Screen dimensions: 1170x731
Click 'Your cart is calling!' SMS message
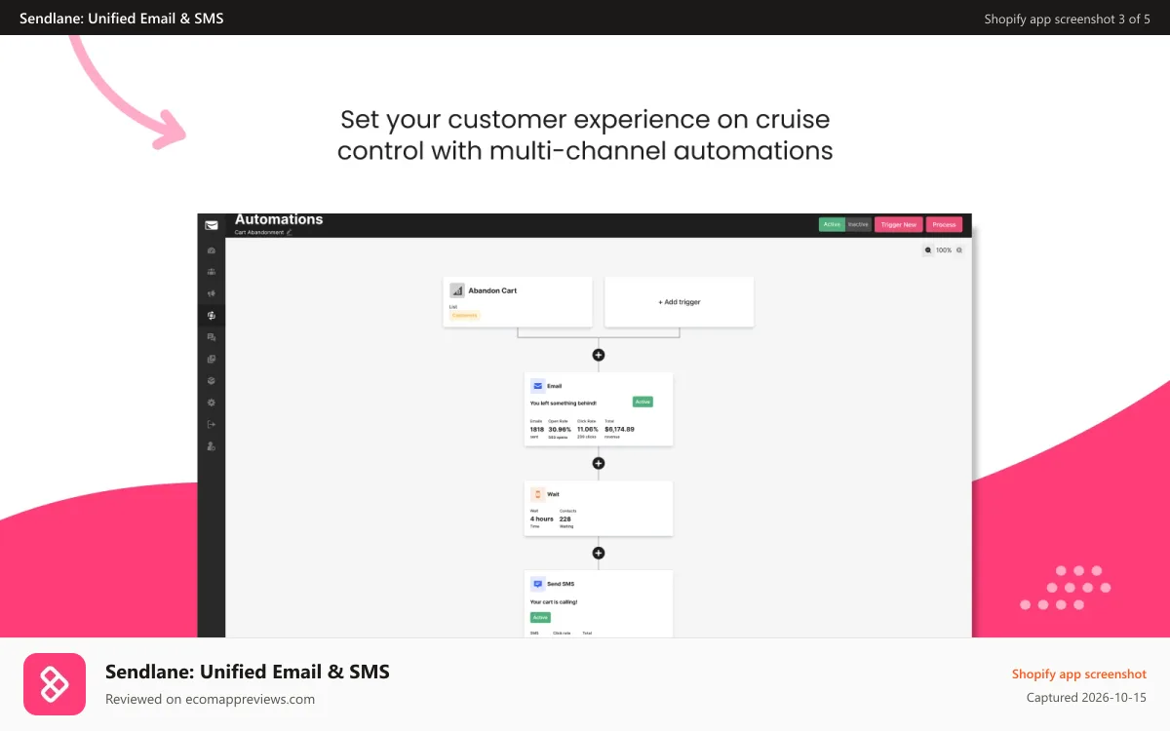554,602
